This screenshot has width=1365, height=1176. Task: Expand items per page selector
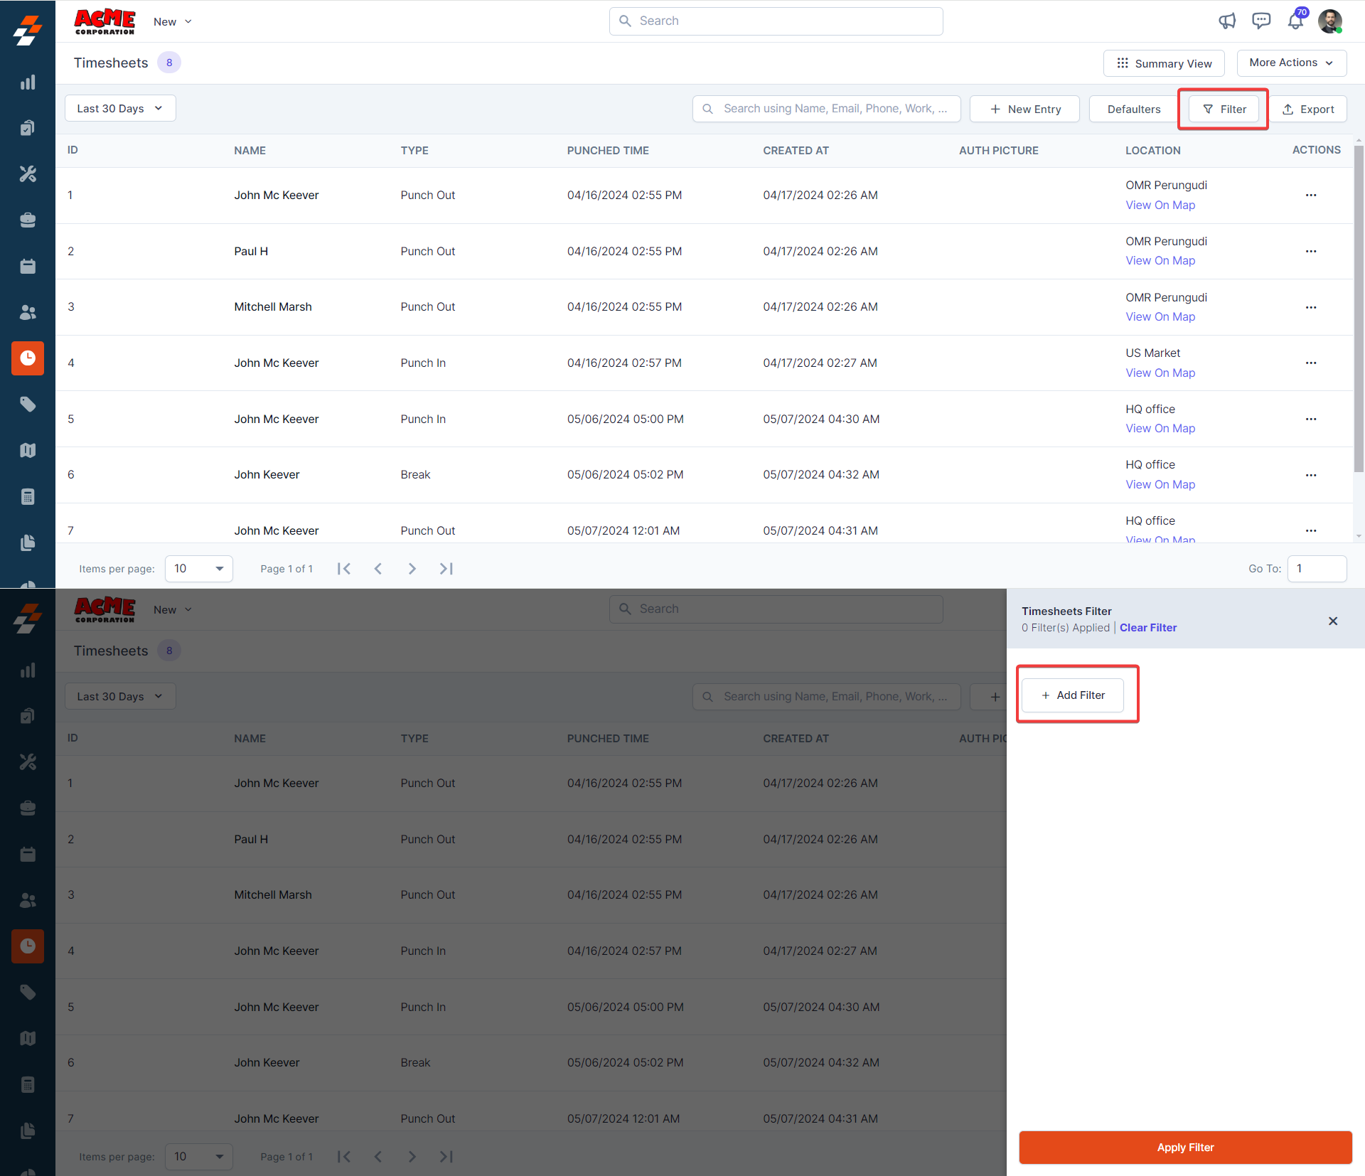click(199, 568)
